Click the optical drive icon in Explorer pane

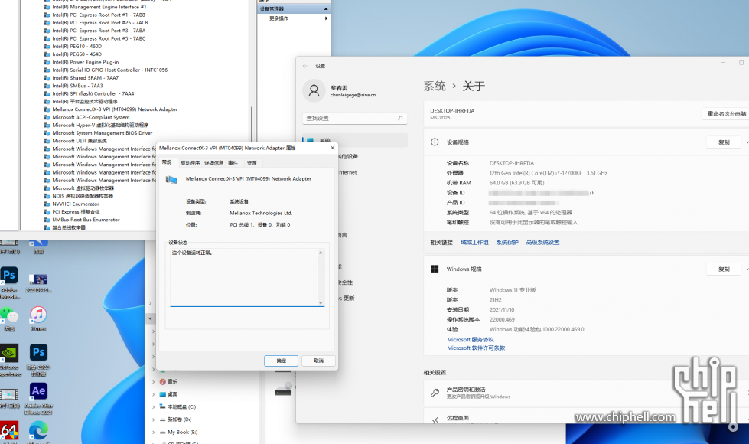tap(283, 389)
